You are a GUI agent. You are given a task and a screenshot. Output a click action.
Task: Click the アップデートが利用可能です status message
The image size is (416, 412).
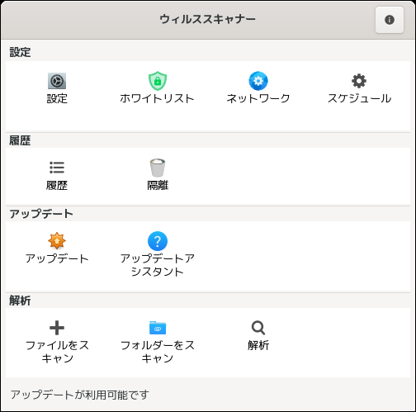[x=80, y=395]
